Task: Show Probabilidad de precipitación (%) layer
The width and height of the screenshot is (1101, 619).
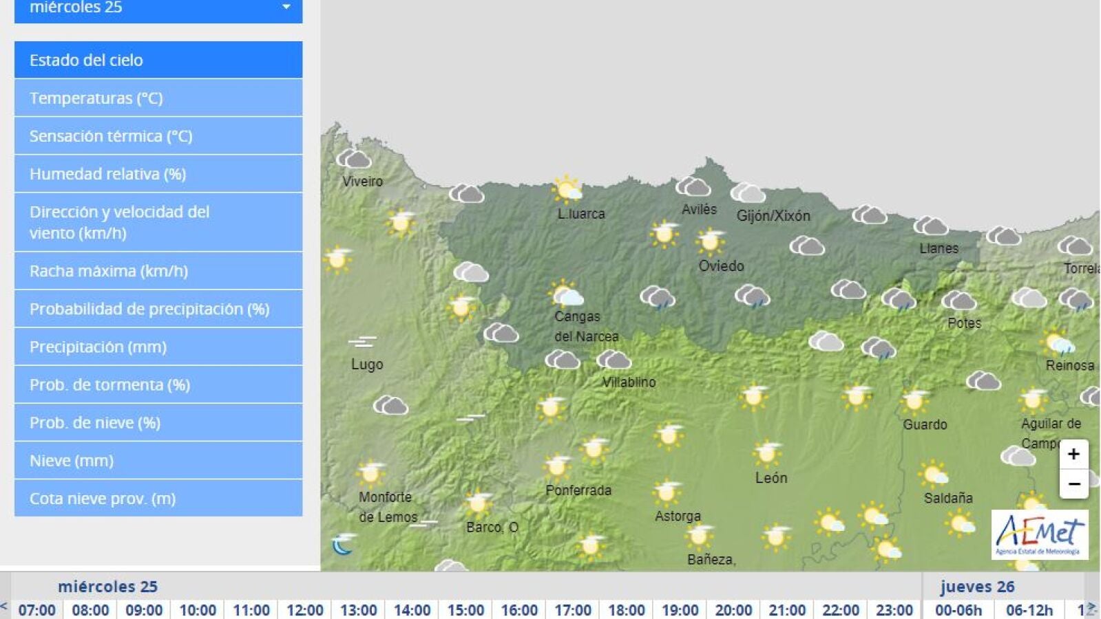Action: point(158,309)
